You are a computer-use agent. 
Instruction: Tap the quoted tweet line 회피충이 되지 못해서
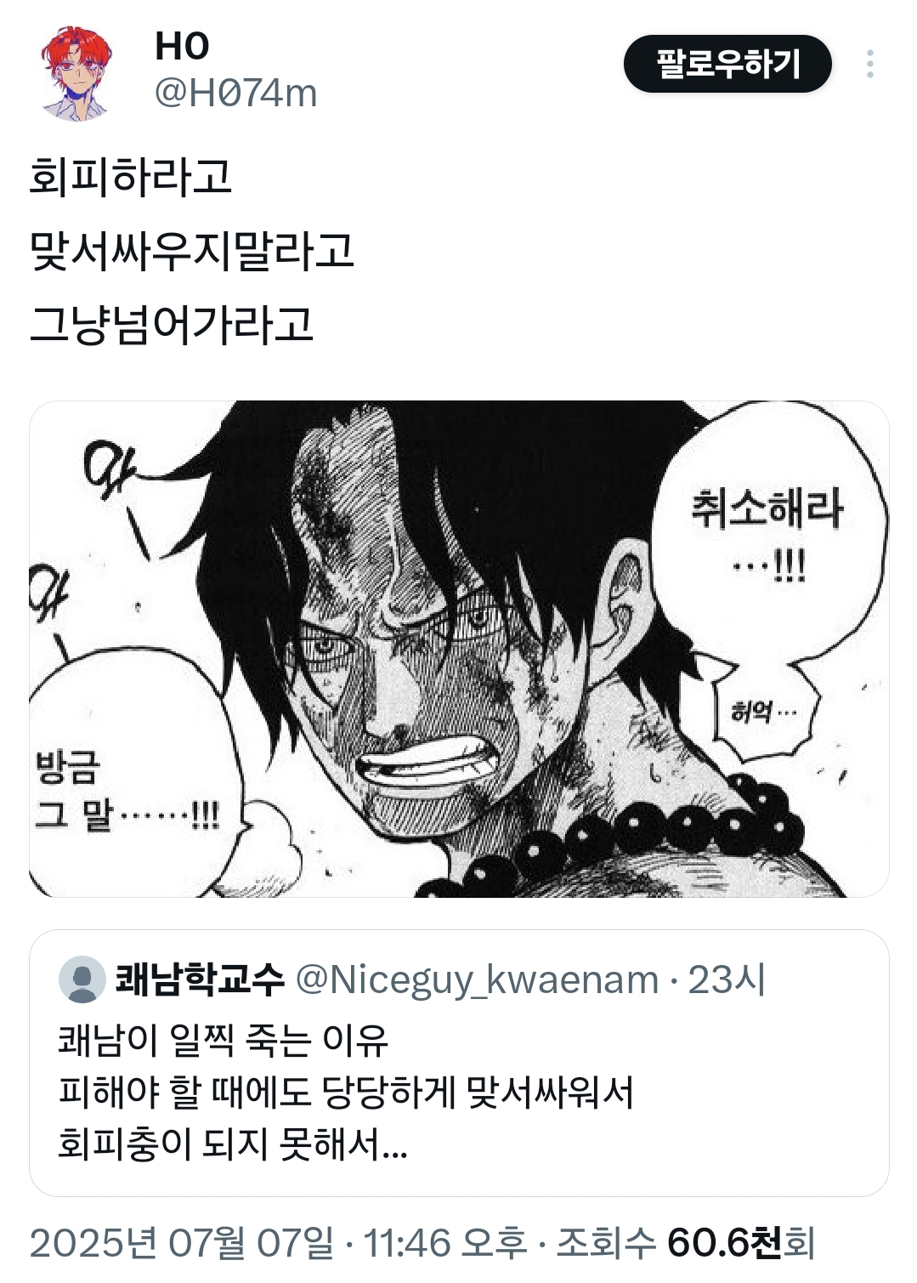click(233, 1144)
